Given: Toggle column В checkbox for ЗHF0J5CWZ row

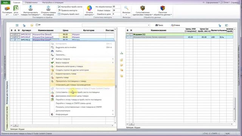Looking at the screenshot, I should coord(11,34).
